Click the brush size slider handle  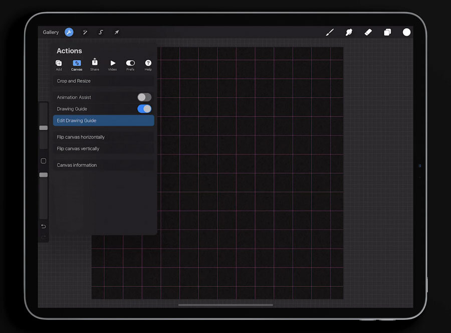pyautogui.click(x=44, y=128)
